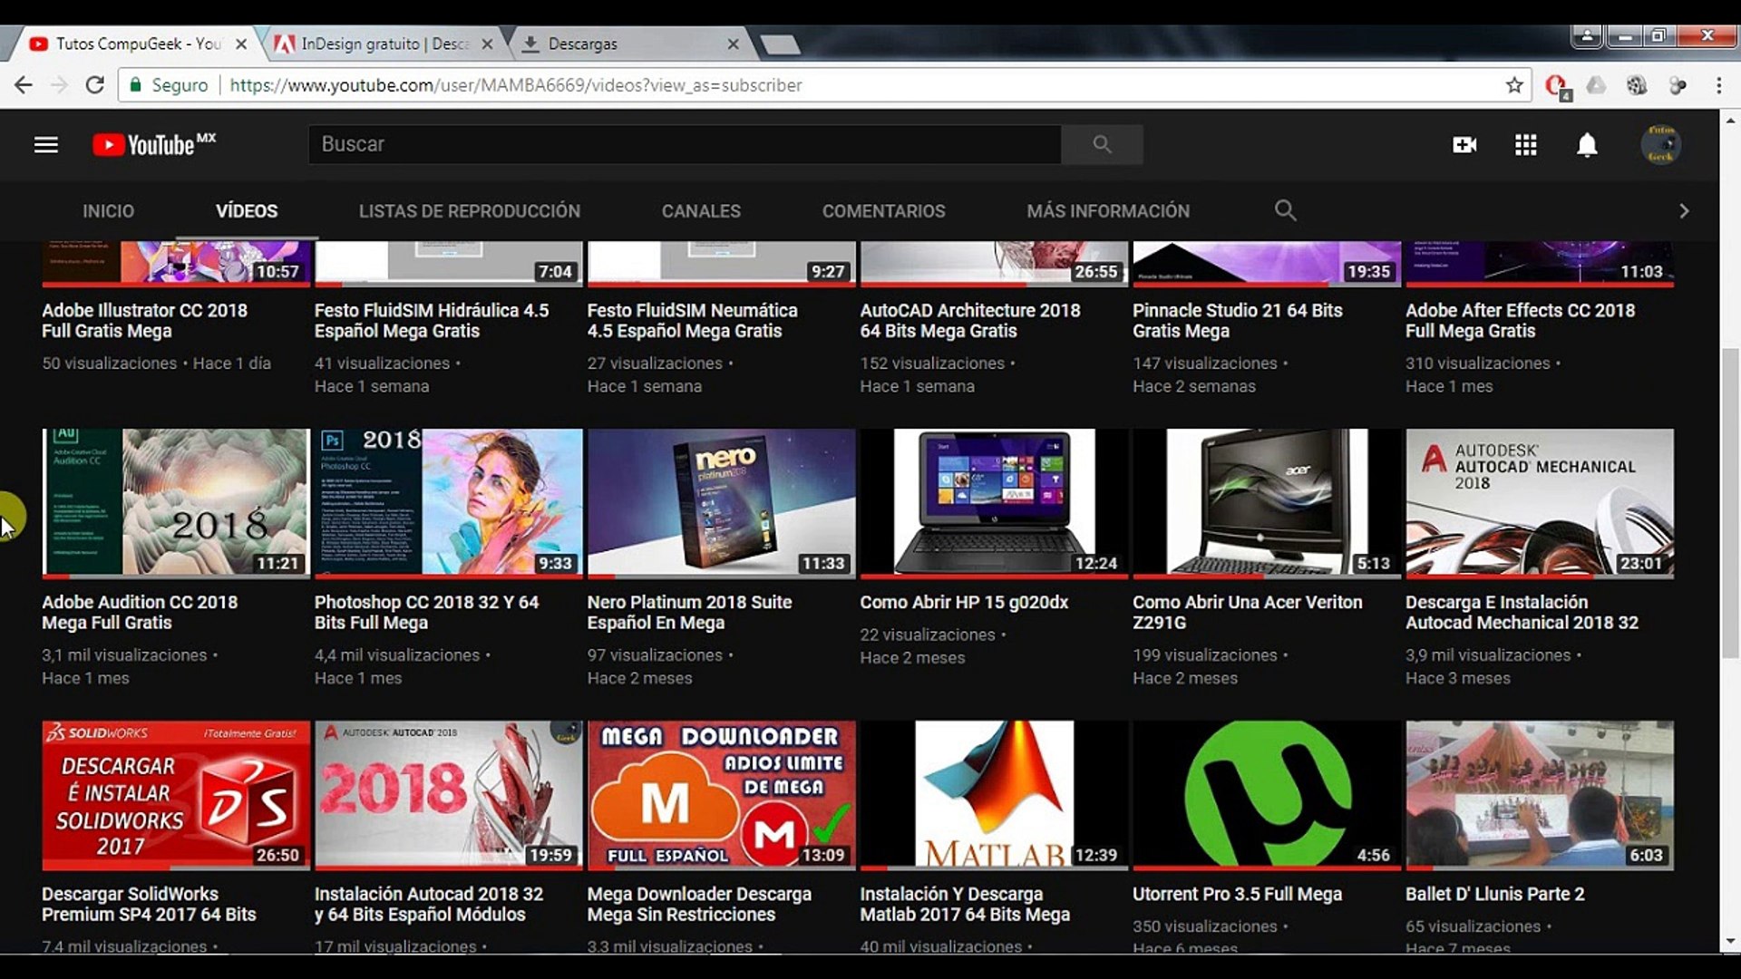The width and height of the screenshot is (1741, 979).
Task: Open Nero Platinum 2018 thumbnail
Action: 722,503
